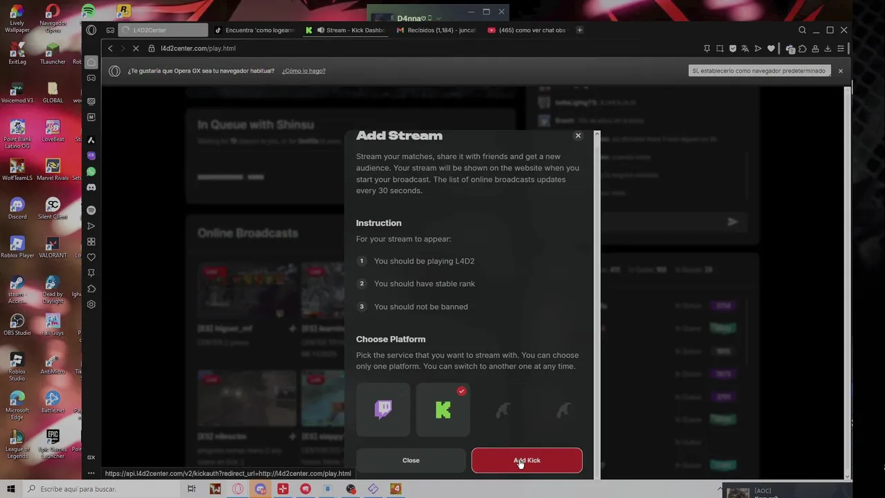Click the OBS Studio taskbar icon

pos(351,489)
